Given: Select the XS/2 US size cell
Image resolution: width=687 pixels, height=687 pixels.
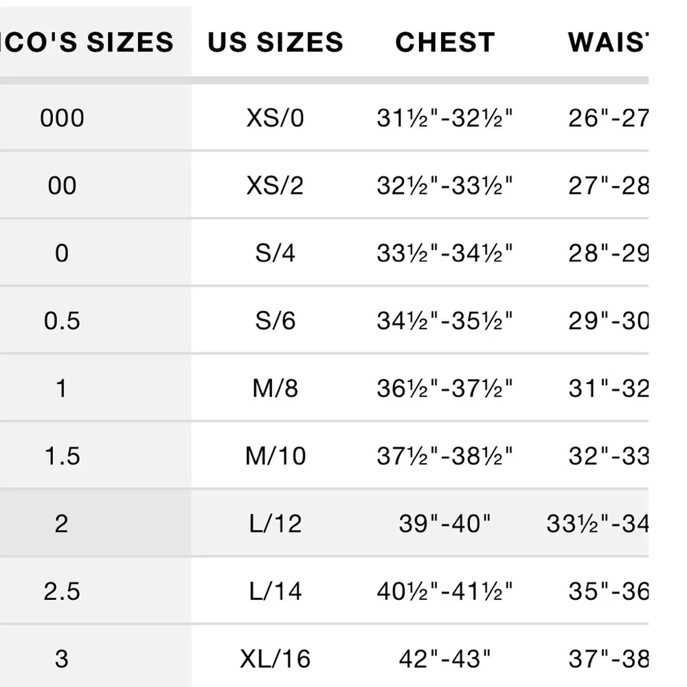Looking at the screenshot, I should point(275,185).
